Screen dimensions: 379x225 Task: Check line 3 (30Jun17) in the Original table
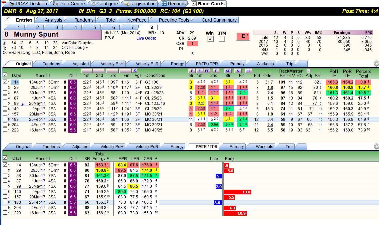(5, 93)
